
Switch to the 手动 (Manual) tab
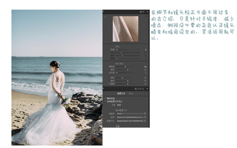131,94
